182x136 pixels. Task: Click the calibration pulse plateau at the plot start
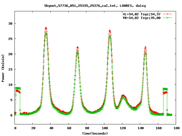18,88
